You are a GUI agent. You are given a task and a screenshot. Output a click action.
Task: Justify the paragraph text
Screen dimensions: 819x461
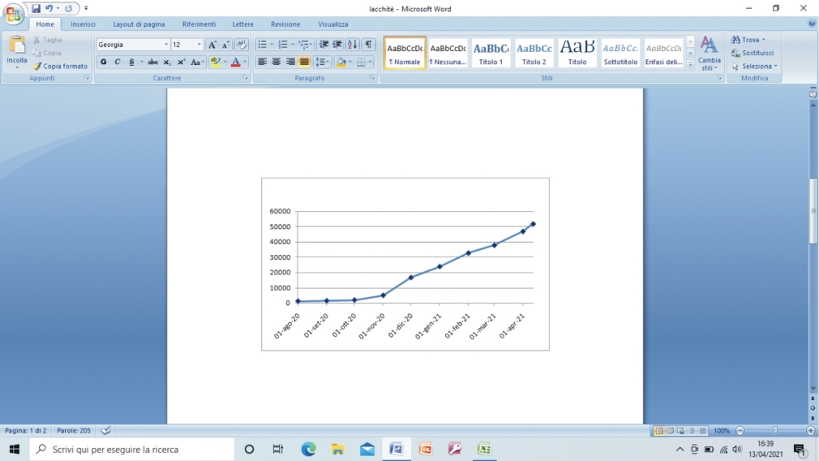tap(304, 62)
